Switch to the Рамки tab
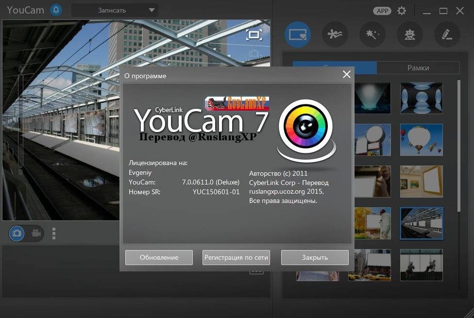 [x=418, y=67]
